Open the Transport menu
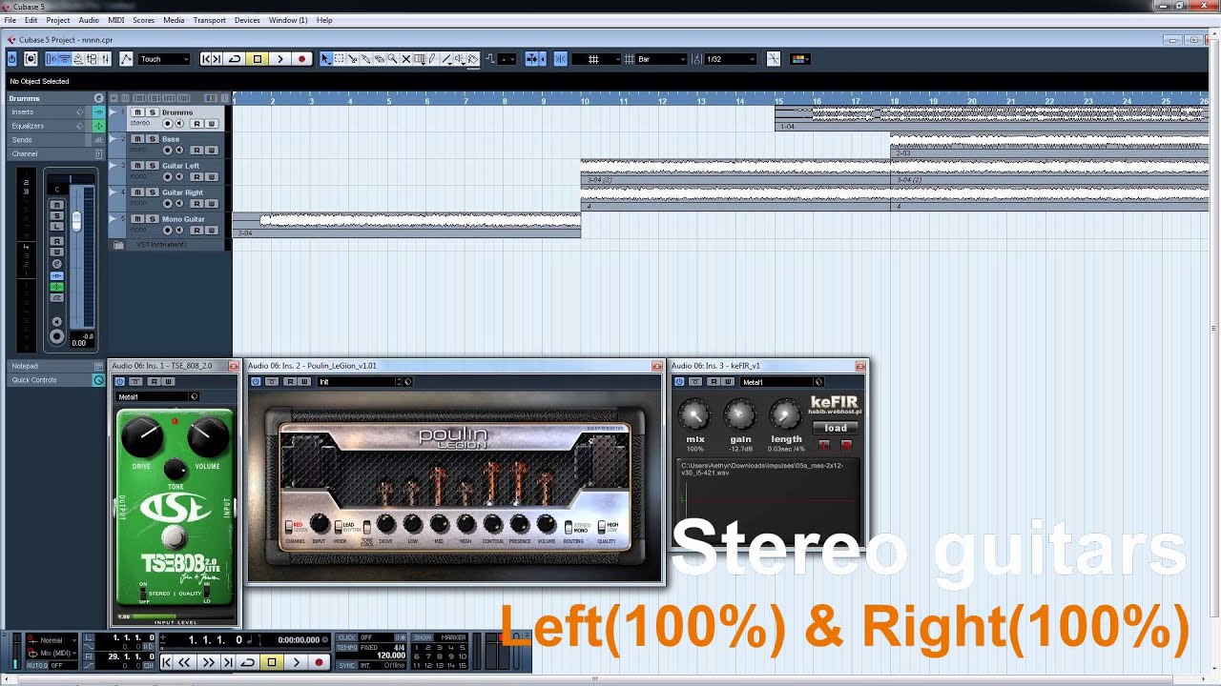 tap(209, 20)
